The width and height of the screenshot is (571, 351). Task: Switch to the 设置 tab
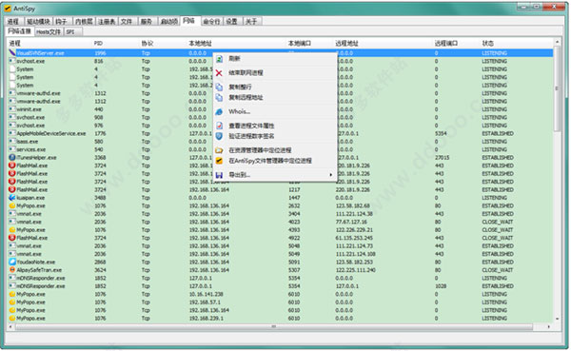pos(232,22)
